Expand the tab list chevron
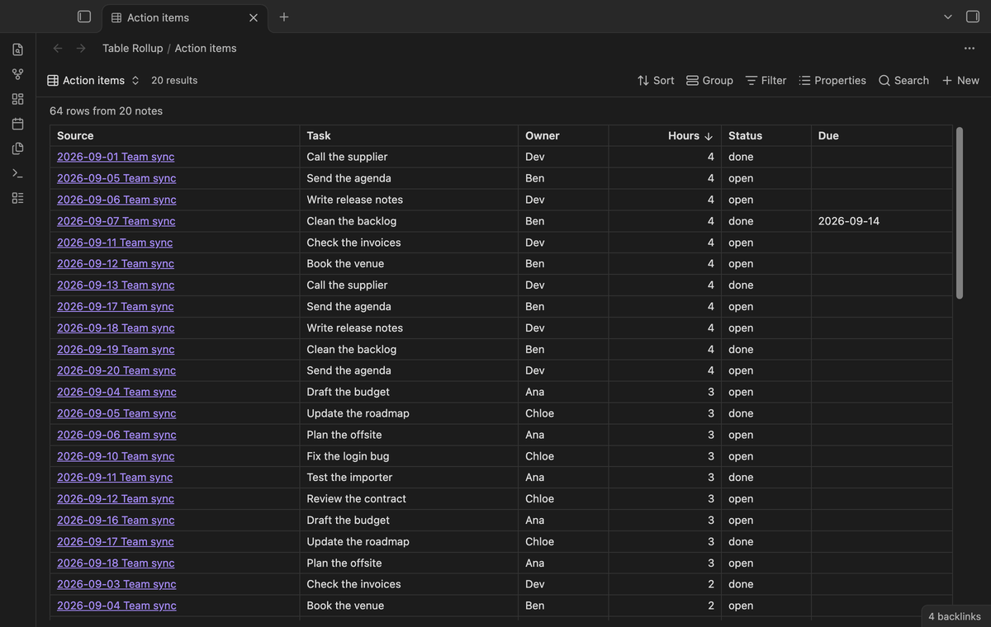This screenshot has width=991, height=627. 947,16
